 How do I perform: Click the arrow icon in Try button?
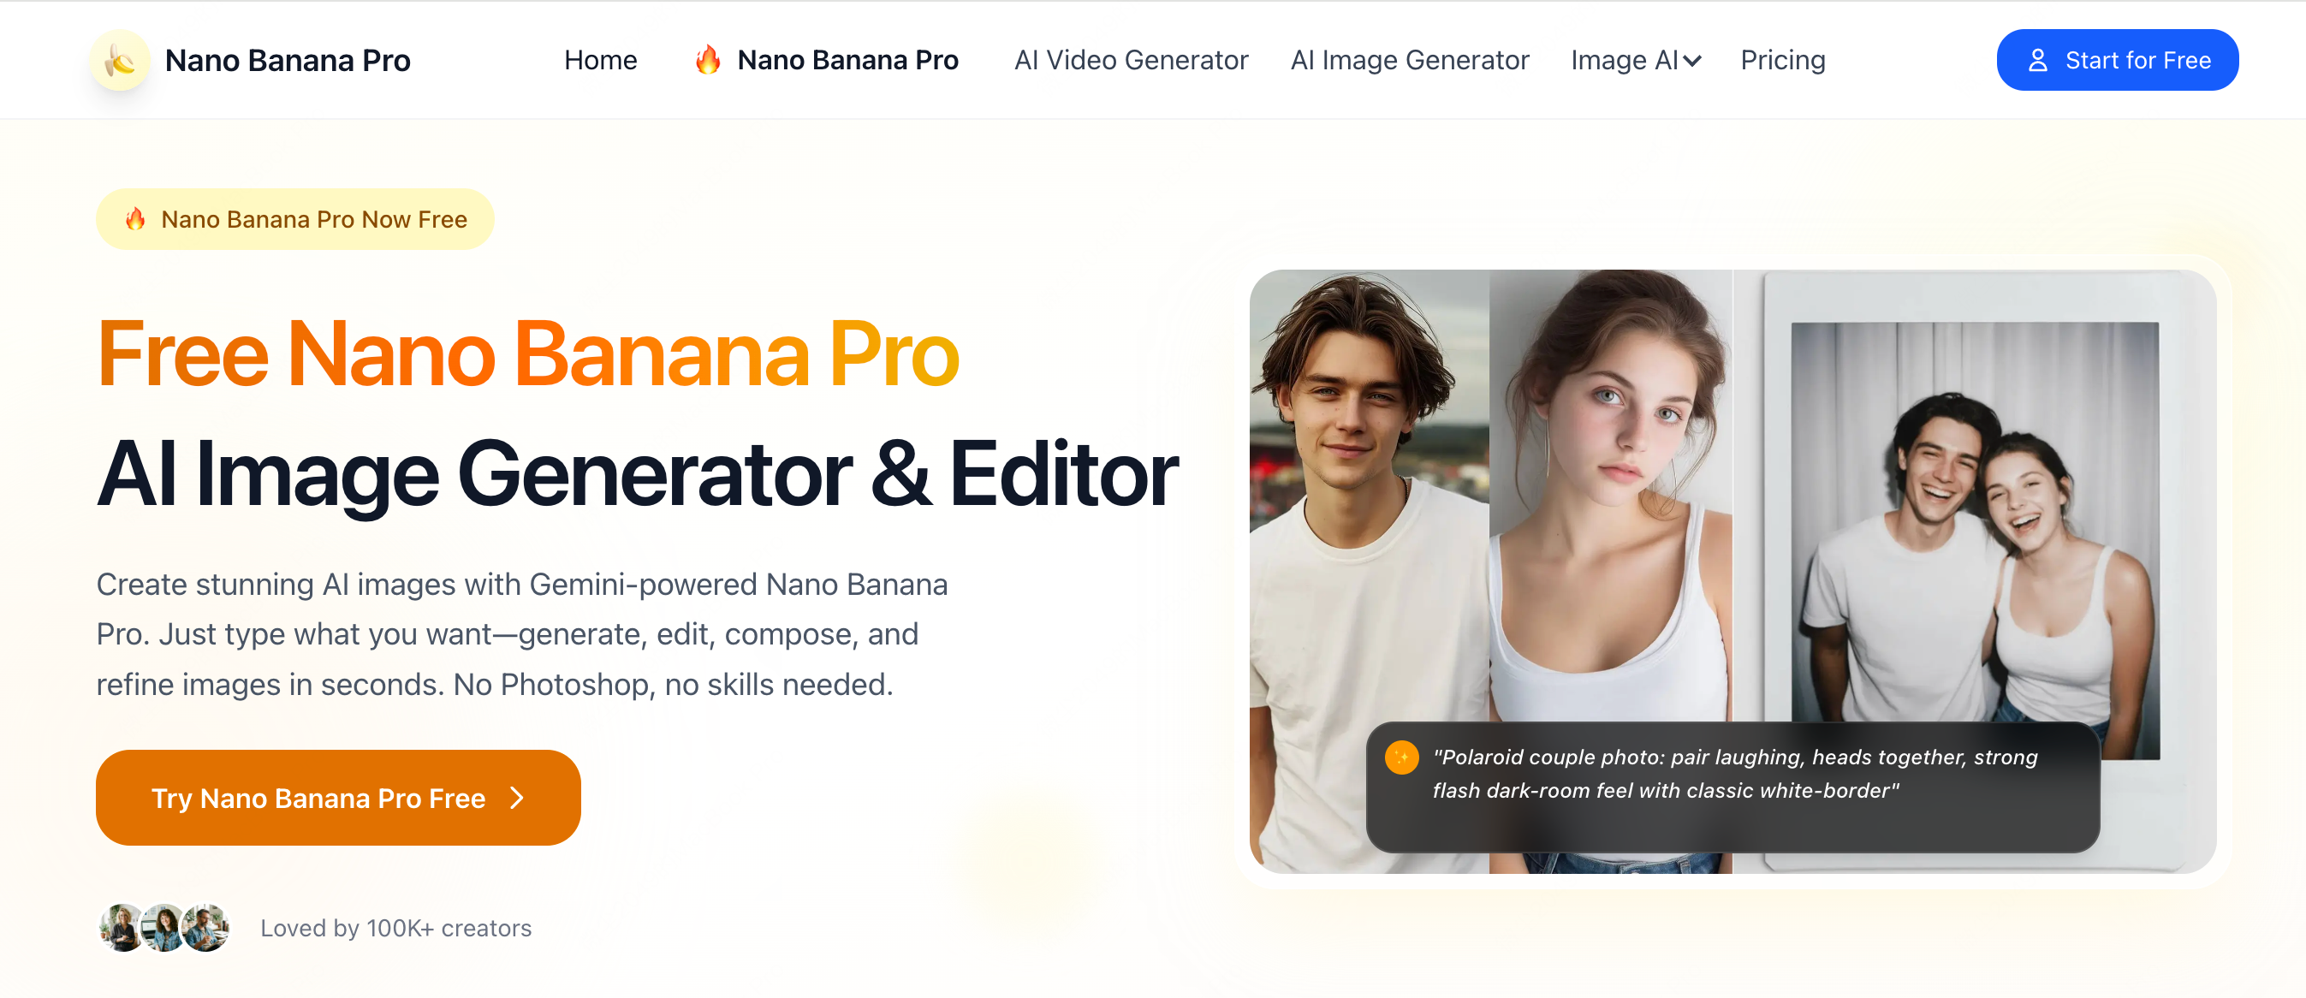(516, 798)
